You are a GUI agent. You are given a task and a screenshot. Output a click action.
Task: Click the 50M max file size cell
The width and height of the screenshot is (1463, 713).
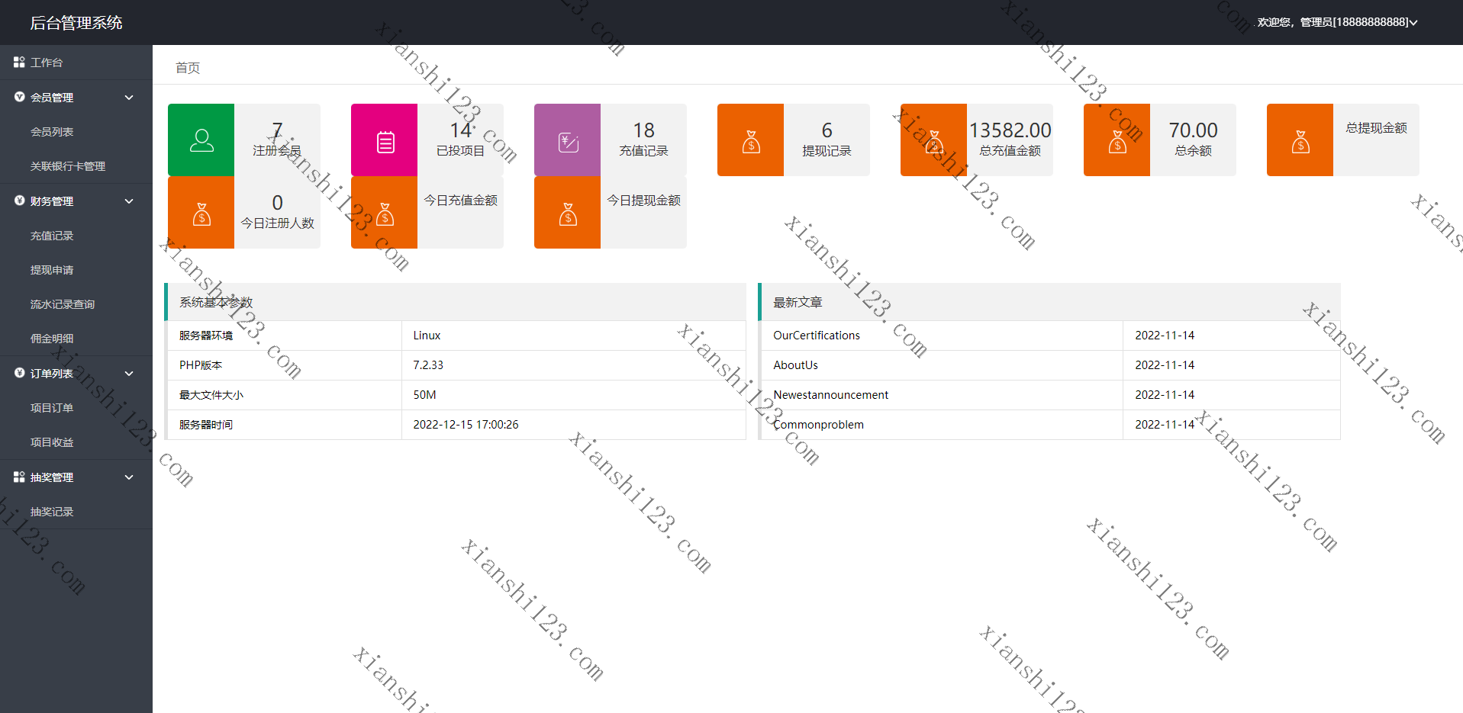coord(574,395)
